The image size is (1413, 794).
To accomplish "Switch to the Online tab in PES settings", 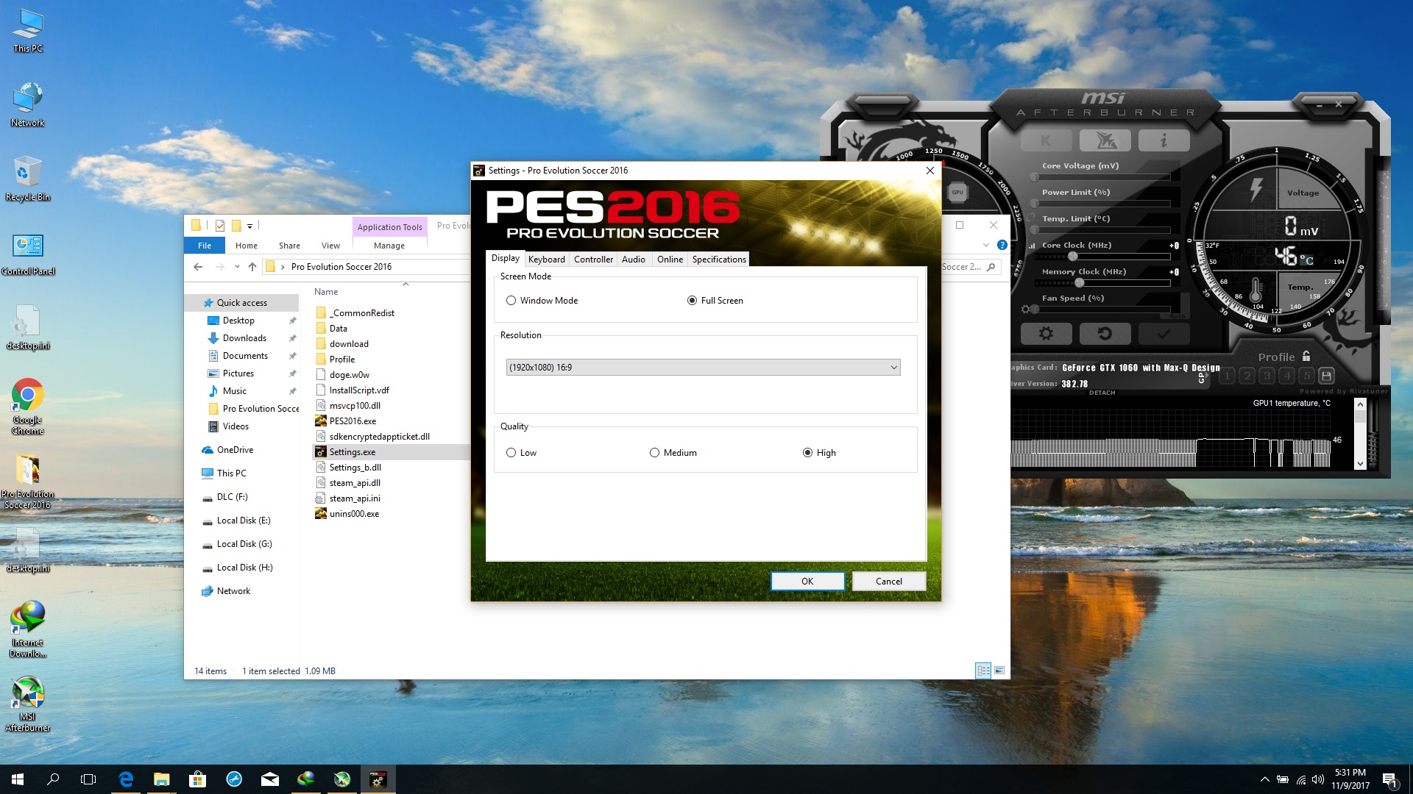I will pos(669,259).
